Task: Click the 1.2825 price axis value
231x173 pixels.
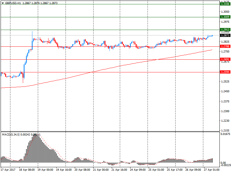Action: point(225,42)
